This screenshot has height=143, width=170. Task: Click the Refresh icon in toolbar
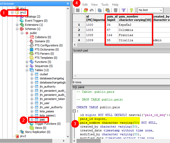tap(86, 10)
